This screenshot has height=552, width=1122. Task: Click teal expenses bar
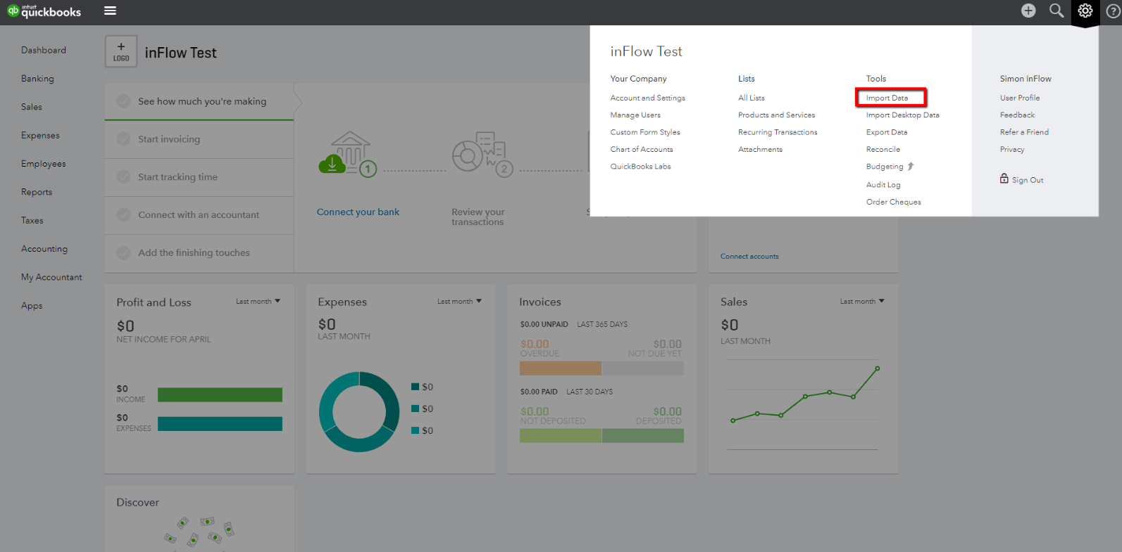coord(220,423)
